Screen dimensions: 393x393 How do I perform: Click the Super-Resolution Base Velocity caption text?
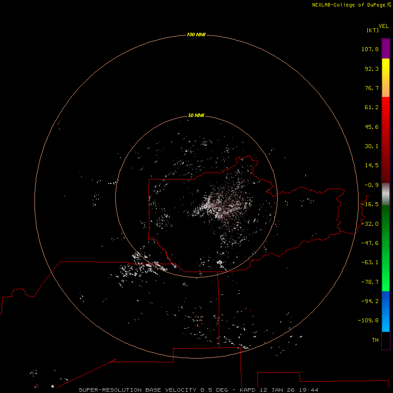[198, 390]
